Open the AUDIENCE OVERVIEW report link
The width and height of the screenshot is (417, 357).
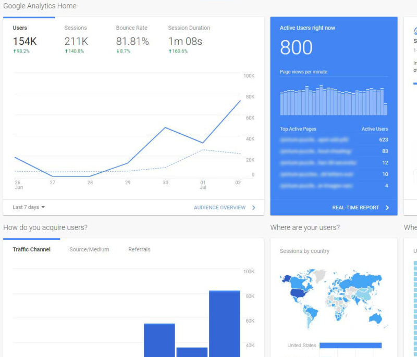coord(219,207)
